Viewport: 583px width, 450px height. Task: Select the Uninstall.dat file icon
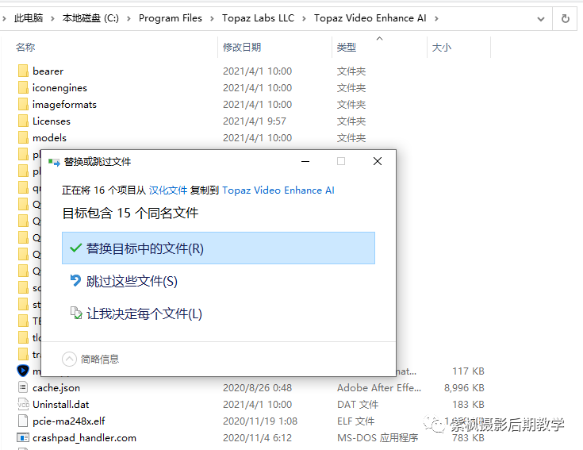pyautogui.click(x=23, y=404)
